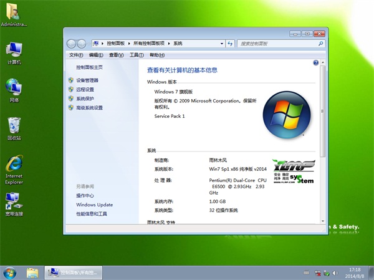
Task: Click shield icon beside 高级系统设置
Action: pyautogui.click(x=71, y=107)
